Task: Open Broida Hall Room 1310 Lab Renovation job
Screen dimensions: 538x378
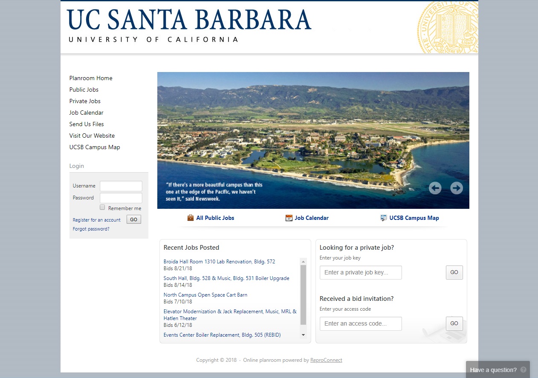Action: (x=220, y=262)
